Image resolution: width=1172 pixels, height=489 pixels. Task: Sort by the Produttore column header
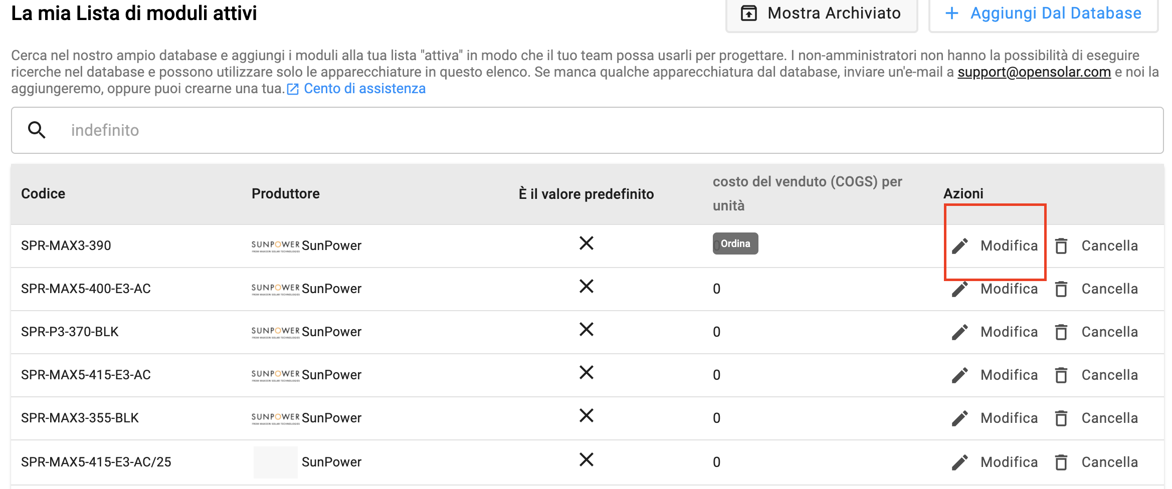tap(286, 194)
